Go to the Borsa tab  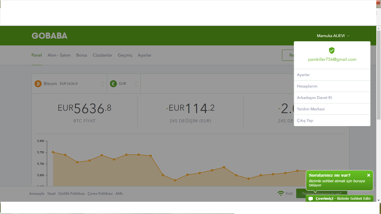pyautogui.click(x=82, y=55)
